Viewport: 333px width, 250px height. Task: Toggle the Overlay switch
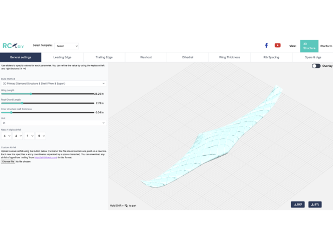(x=316, y=66)
